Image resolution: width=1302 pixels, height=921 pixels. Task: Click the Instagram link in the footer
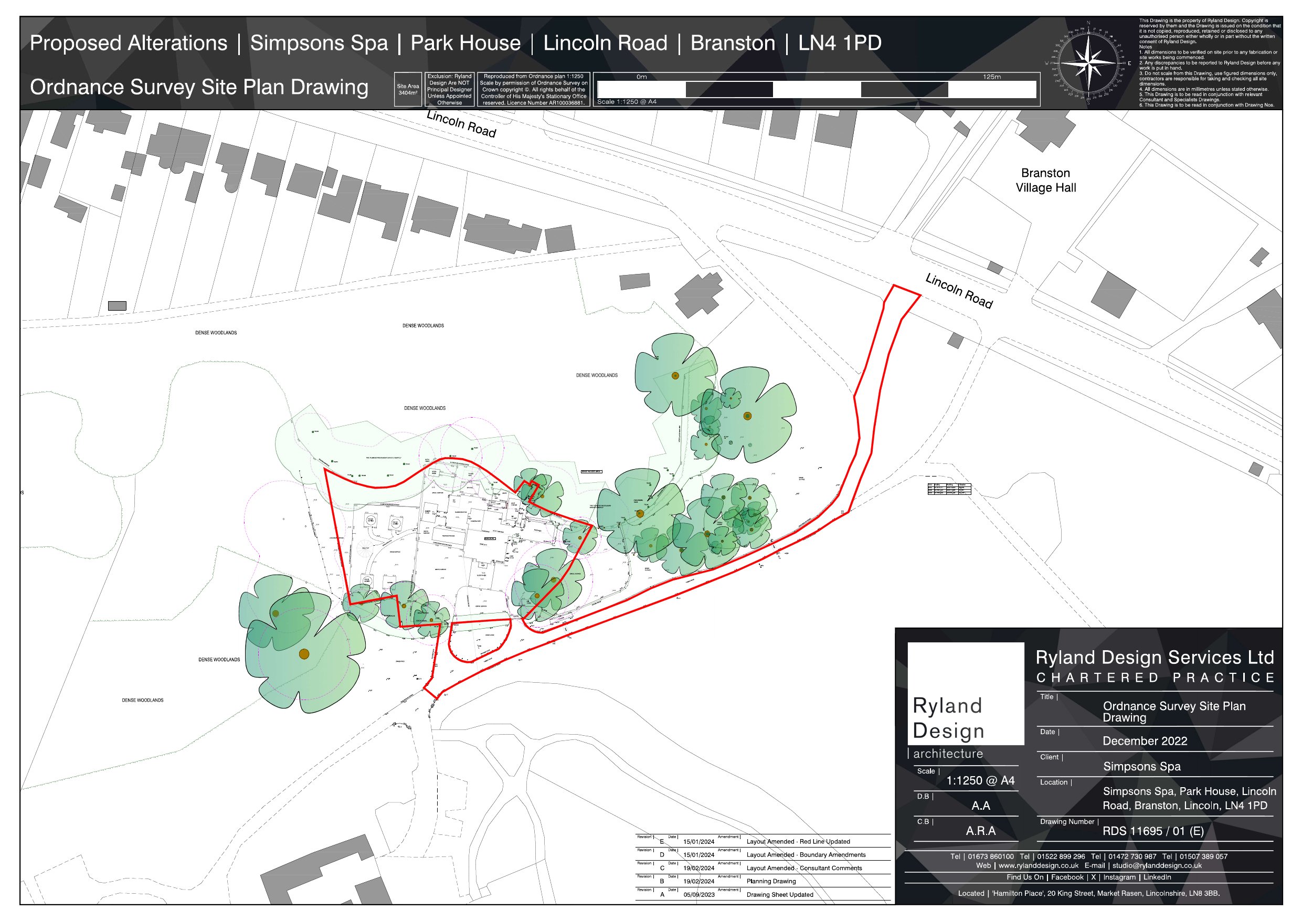pyautogui.click(x=1119, y=877)
